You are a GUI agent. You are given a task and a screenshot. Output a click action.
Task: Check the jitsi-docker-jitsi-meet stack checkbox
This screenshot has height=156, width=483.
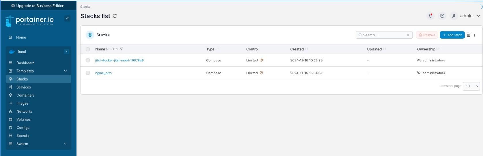click(x=88, y=60)
